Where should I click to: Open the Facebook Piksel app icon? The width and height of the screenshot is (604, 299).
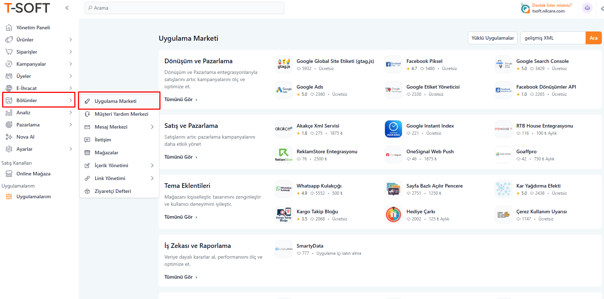(393, 64)
